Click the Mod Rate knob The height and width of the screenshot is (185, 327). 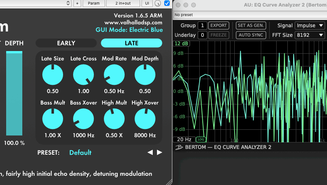114,74
